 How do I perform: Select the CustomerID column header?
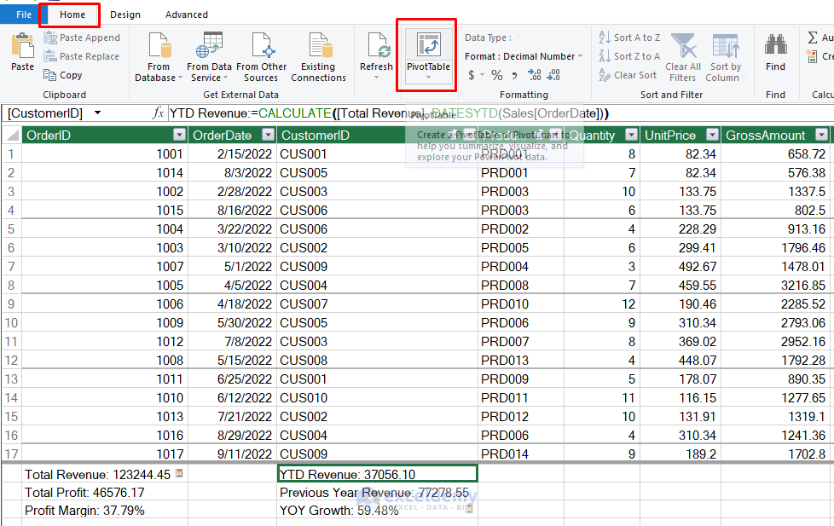(x=315, y=135)
